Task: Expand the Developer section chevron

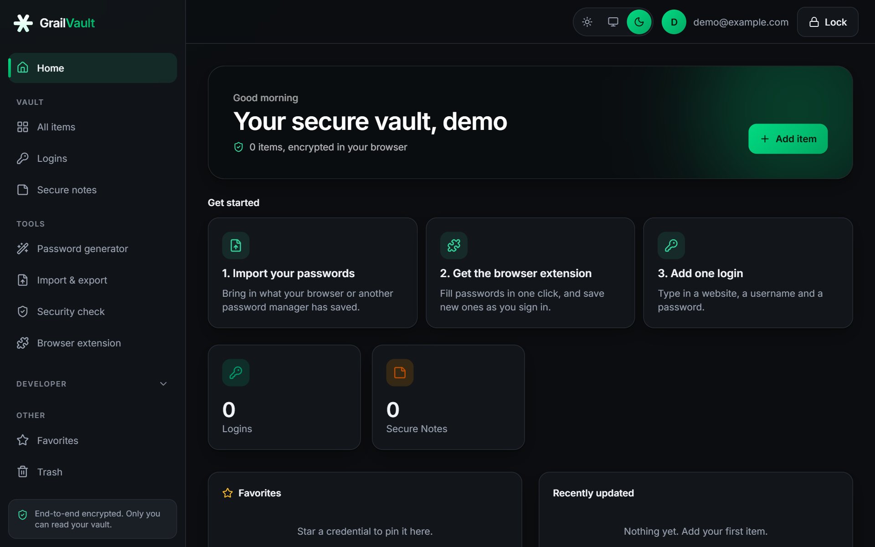Action: pyautogui.click(x=163, y=384)
